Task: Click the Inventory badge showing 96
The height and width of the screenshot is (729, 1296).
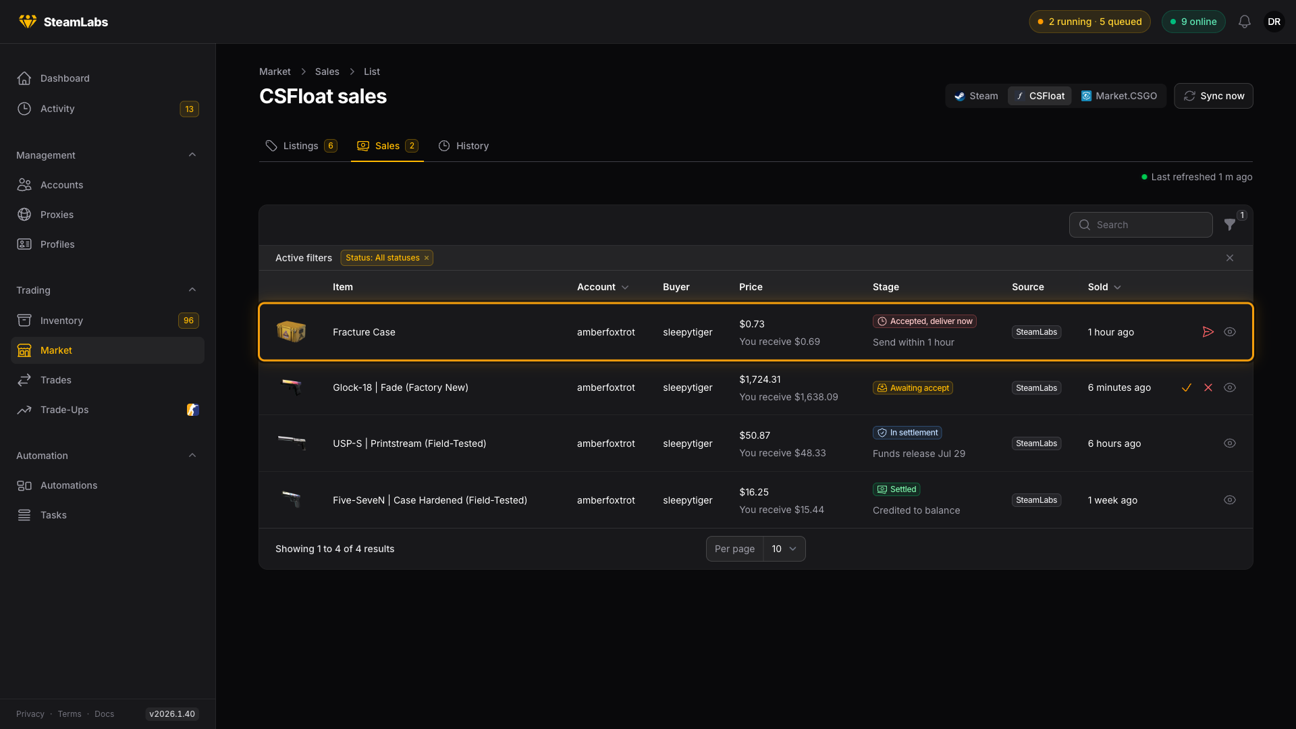Action: (188, 321)
